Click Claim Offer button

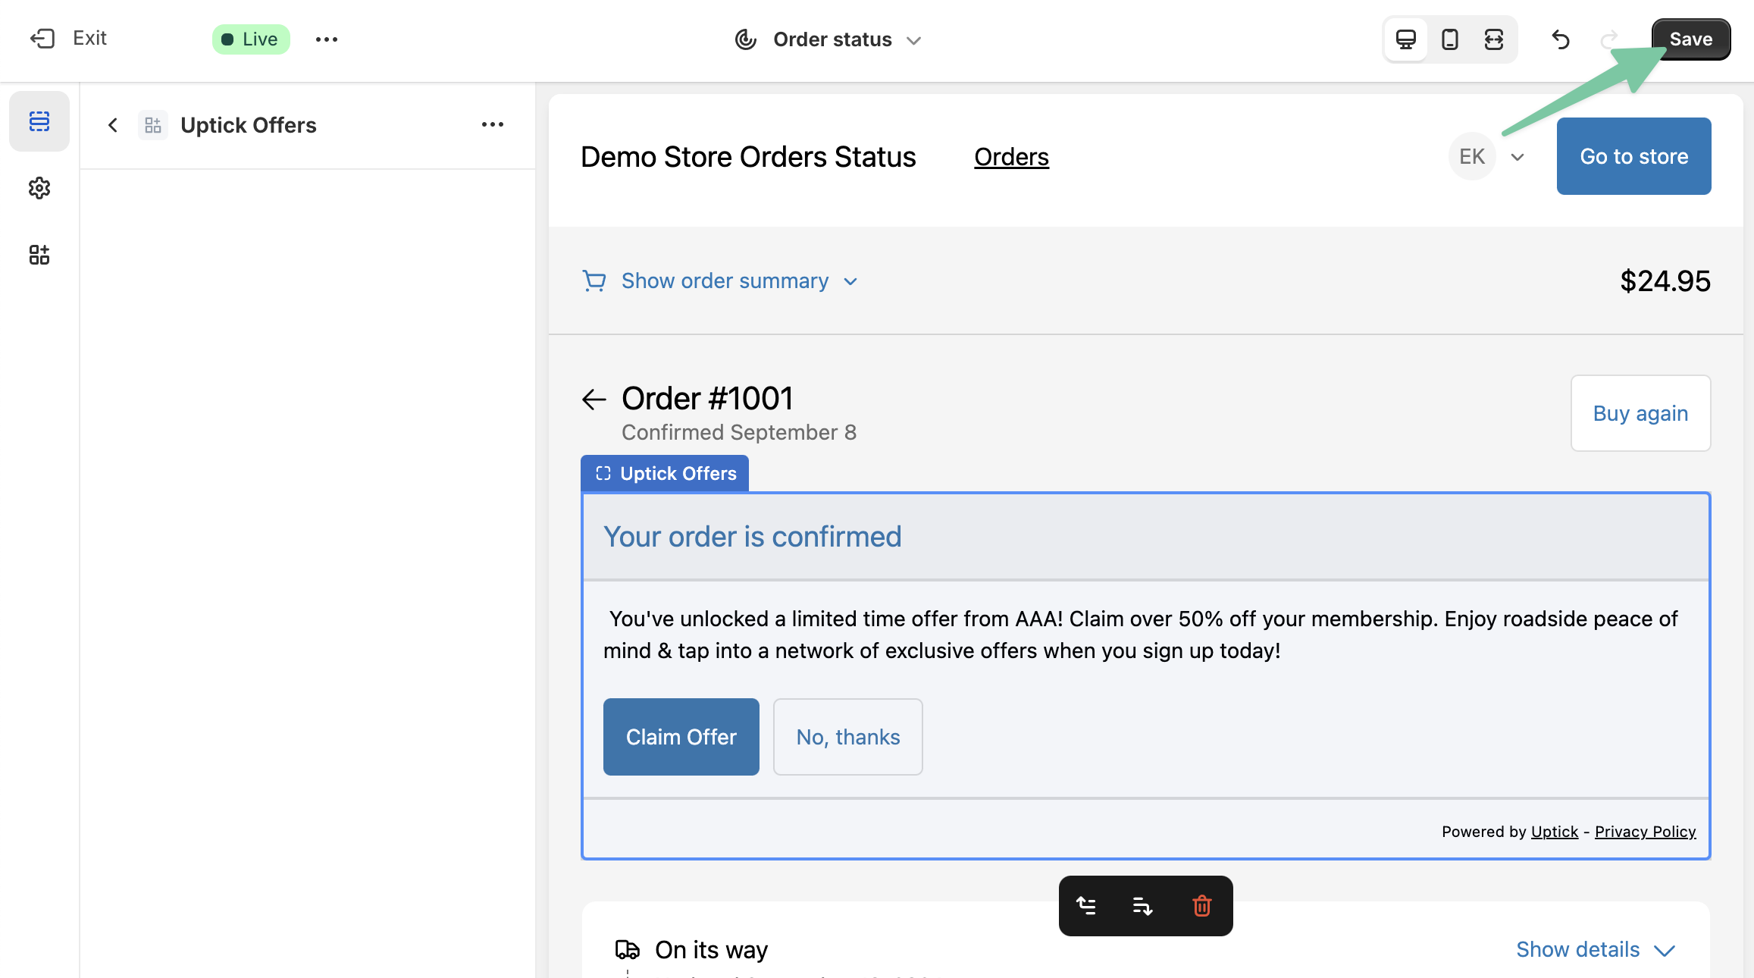[x=681, y=737]
